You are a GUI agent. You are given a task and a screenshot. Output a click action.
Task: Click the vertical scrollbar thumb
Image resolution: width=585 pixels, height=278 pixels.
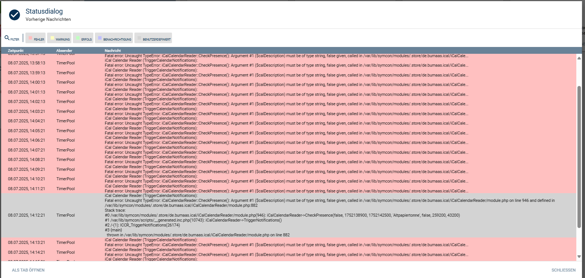pyautogui.click(x=579, y=157)
